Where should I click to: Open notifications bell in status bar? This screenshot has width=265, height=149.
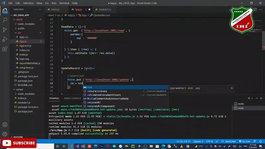[260, 142]
